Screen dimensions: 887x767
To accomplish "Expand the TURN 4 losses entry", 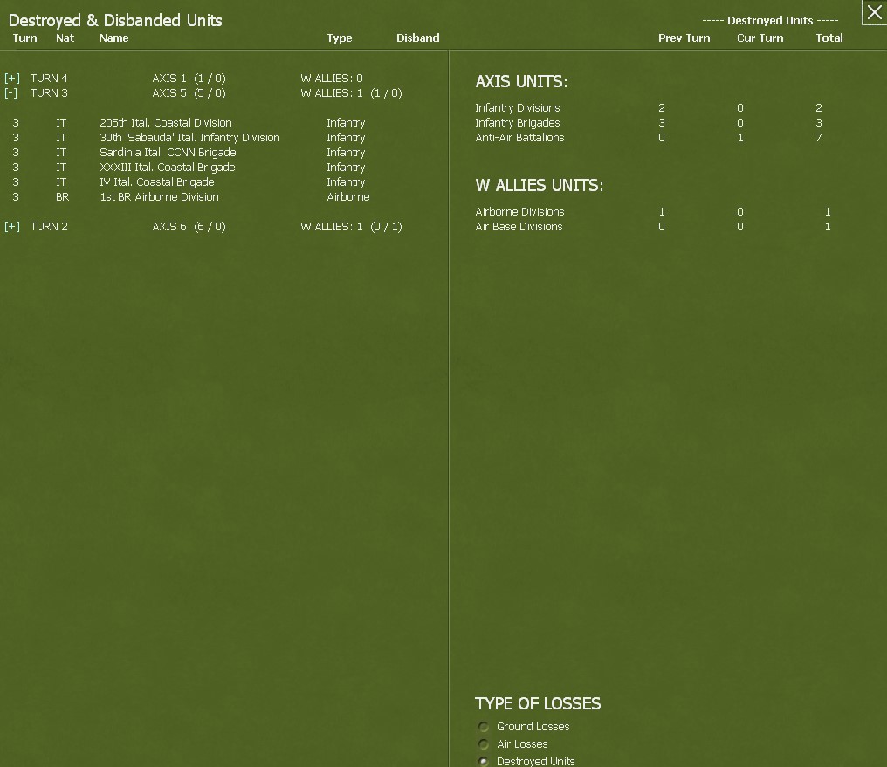I will tap(12, 78).
